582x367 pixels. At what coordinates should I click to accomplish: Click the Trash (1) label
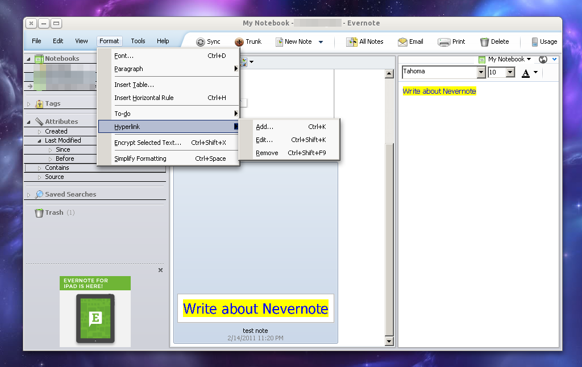(60, 212)
